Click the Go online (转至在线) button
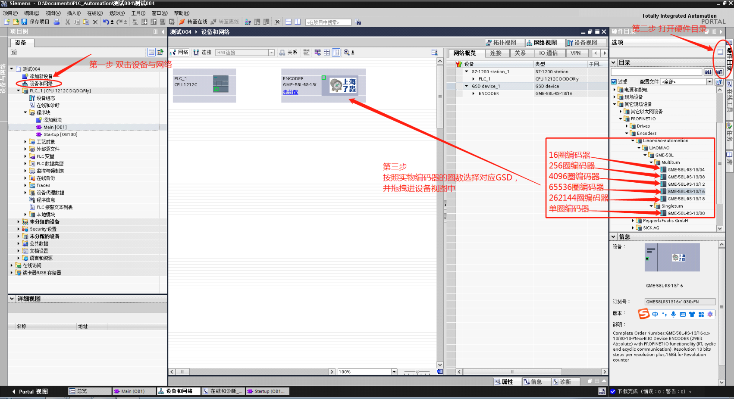Viewport: 734px width, 399px height. 193,22
